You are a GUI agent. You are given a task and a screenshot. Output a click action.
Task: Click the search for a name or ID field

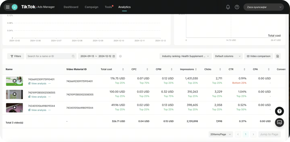tap(49, 56)
